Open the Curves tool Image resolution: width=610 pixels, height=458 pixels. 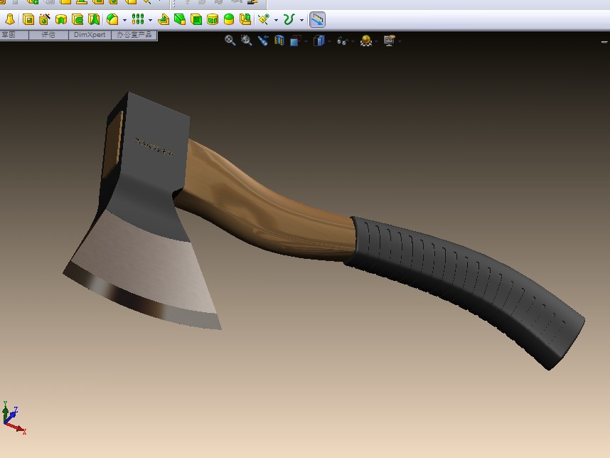click(x=289, y=19)
